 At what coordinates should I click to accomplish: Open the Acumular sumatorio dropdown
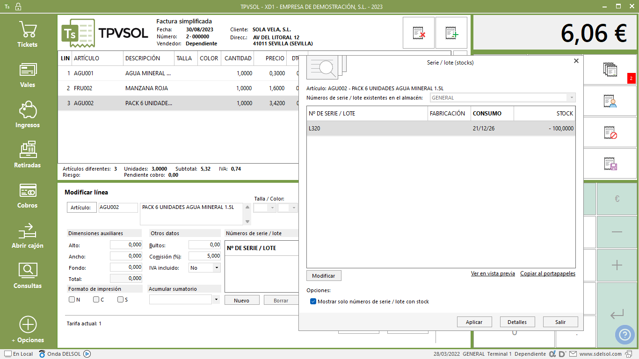tap(216, 300)
